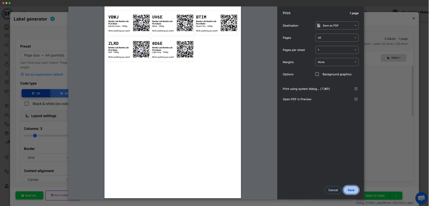
Task: Cancel the print dialog
Action: pos(333,190)
